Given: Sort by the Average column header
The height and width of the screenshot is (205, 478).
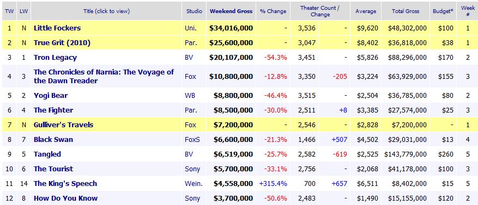Looking at the screenshot, I should 366,11.
